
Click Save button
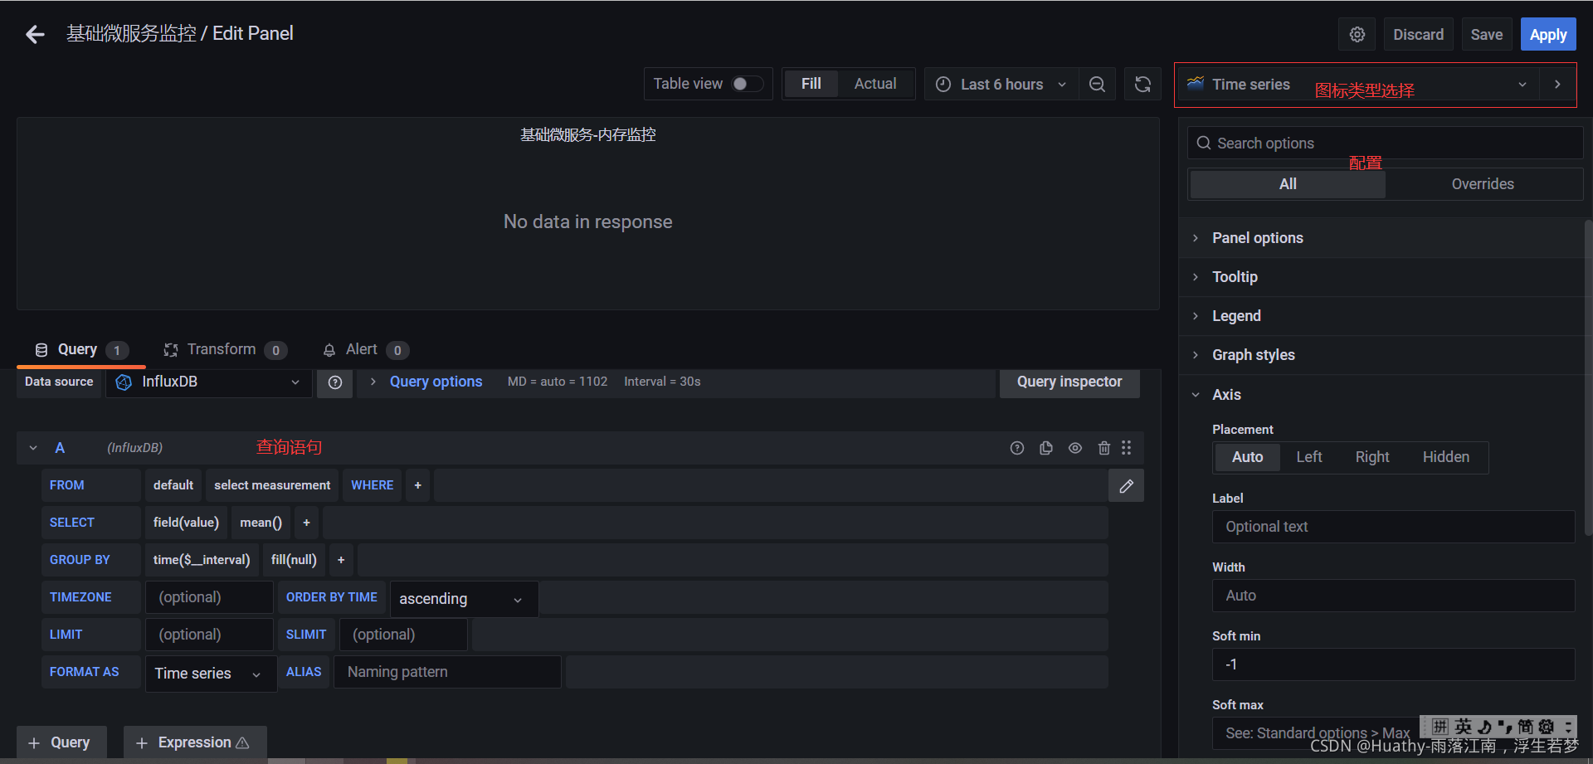point(1486,35)
